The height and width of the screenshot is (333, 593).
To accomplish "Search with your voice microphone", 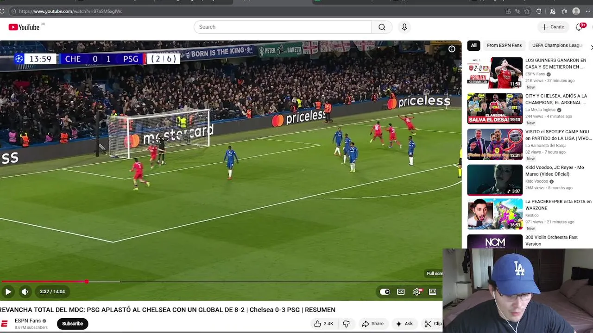I will pos(404,27).
